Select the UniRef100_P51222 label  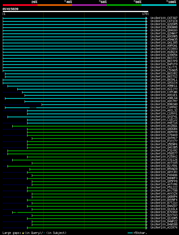pyautogui.click(x=164, y=187)
